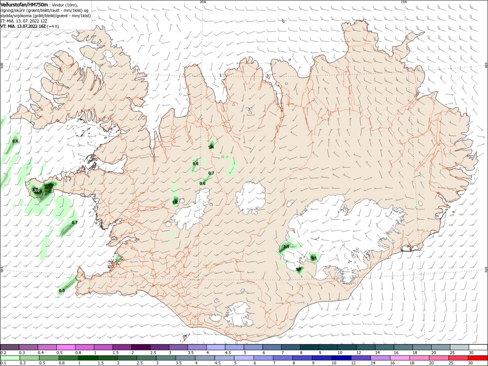
Task: Click the 'rigning/skúrir' legend description line
Action: pyautogui.click(x=44, y=10)
